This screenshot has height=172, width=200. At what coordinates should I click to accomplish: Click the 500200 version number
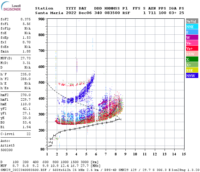coord(7,150)
